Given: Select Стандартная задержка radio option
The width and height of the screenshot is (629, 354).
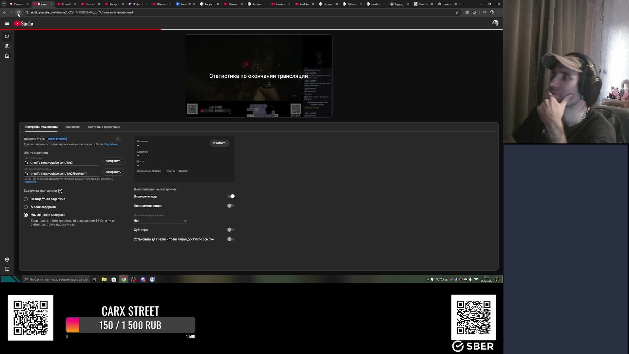Looking at the screenshot, I should (26, 199).
